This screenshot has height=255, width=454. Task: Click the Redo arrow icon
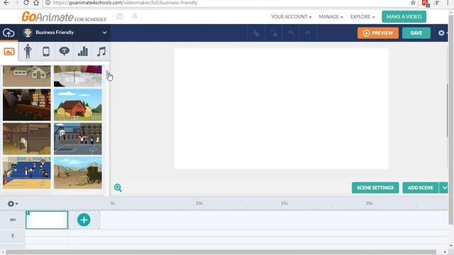click(308, 33)
